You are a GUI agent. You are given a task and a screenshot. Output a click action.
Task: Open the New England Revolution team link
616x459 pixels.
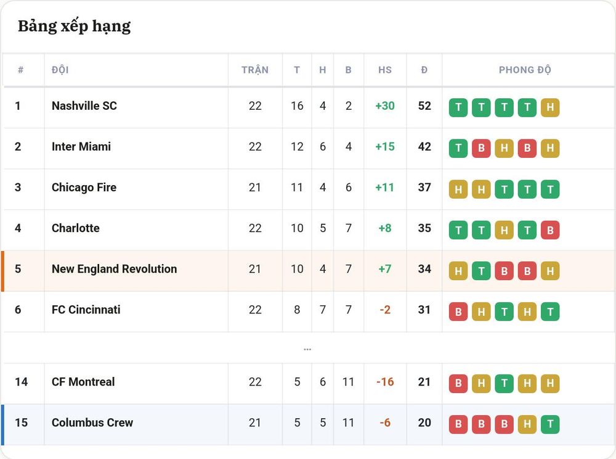115,269
